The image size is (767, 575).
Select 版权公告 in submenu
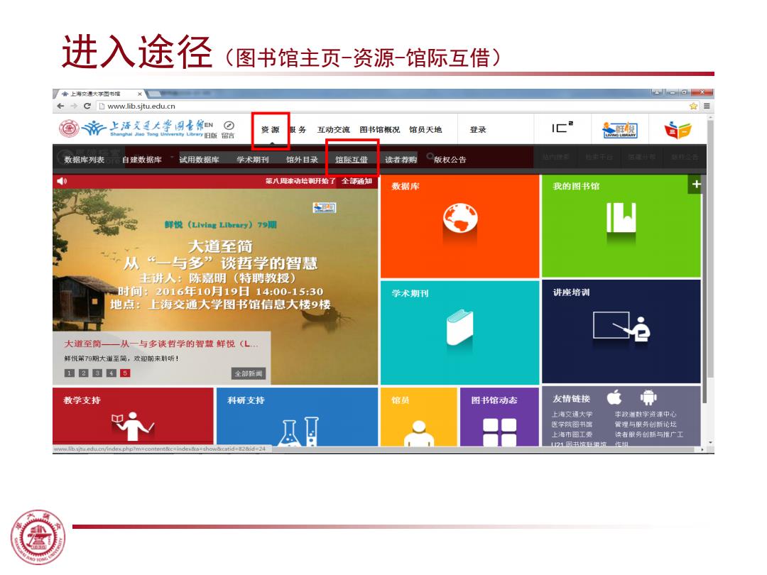[450, 160]
